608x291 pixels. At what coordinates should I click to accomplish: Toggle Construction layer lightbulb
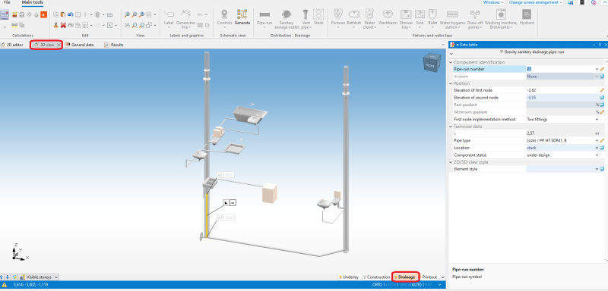tap(365, 277)
